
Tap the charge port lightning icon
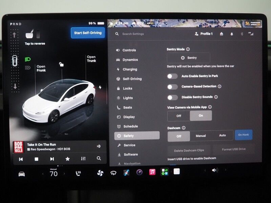[x=100, y=87]
